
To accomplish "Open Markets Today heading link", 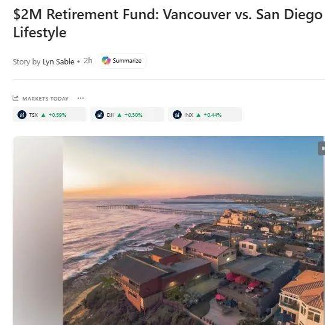I will click(x=45, y=99).
